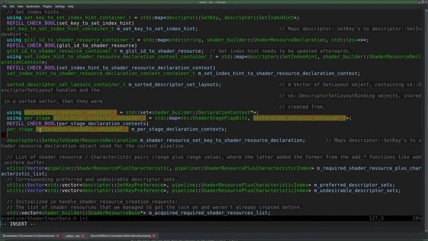
Task: Click glsl_id_to_shader_resource_container_t in using line
Action: [x=79, y=40]
